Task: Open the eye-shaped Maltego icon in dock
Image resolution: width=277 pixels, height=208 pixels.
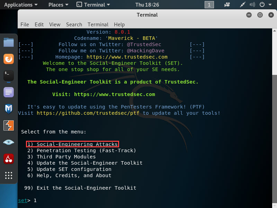Action: click(x=8, y=142)
